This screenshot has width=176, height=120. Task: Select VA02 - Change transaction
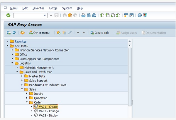tap(47, 111)
